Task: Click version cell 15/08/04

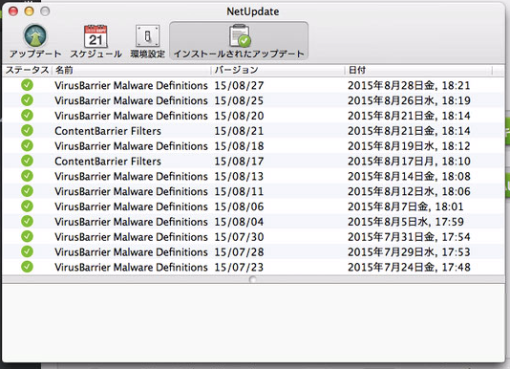Action: [239, 222]
